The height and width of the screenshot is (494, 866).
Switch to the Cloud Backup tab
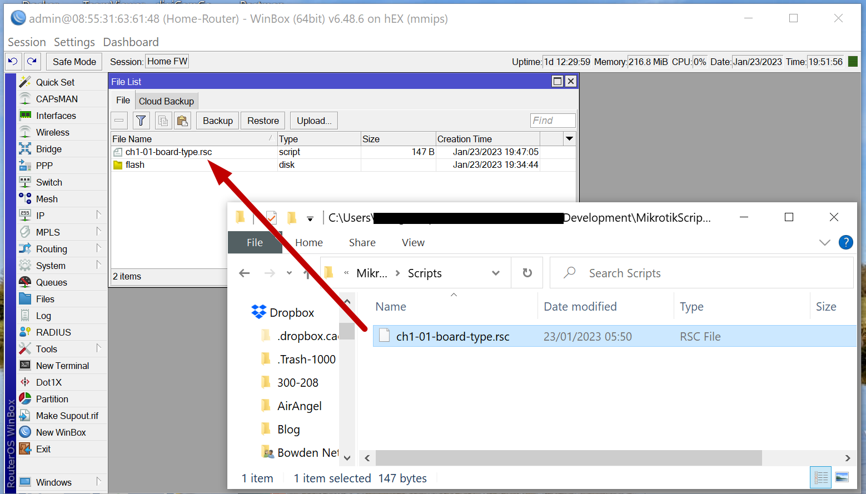pyautogui.click(x=166, y=101)
